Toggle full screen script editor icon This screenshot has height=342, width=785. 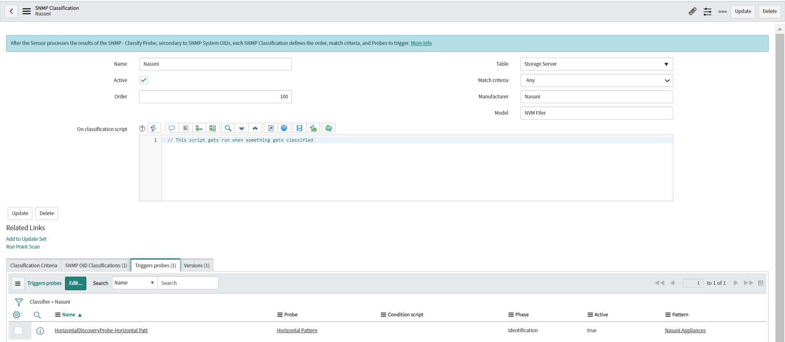click(x=271, y=128)
